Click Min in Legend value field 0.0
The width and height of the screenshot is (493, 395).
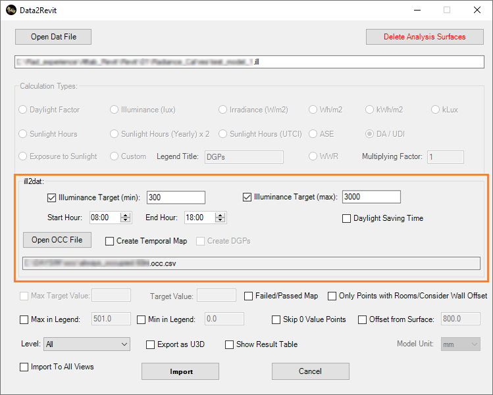click(224, 319)
